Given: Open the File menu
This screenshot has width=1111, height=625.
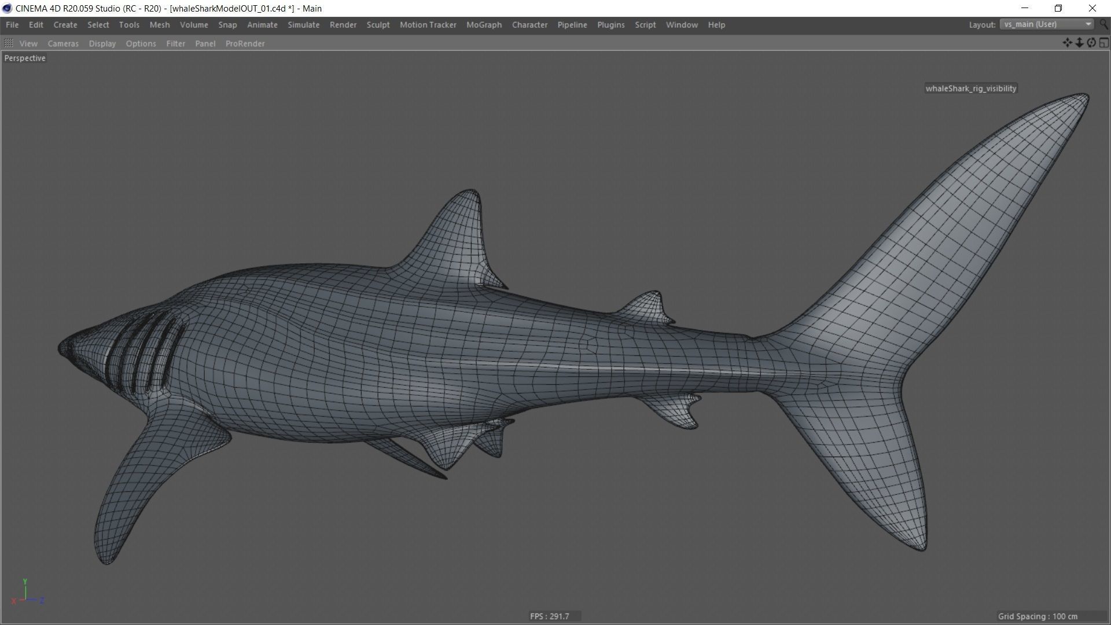Looking at the screenshot, I should click(x=12, y=25).
